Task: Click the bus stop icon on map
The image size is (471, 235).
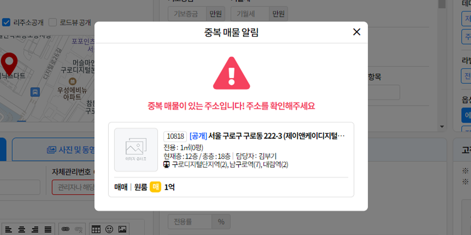Action: (35, 92)
